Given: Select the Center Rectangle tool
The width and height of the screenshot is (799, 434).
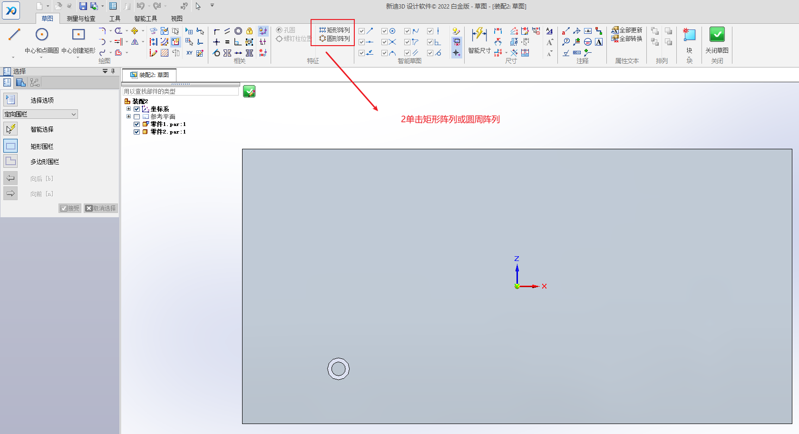Looking at the screenshot, I should 78,35.
